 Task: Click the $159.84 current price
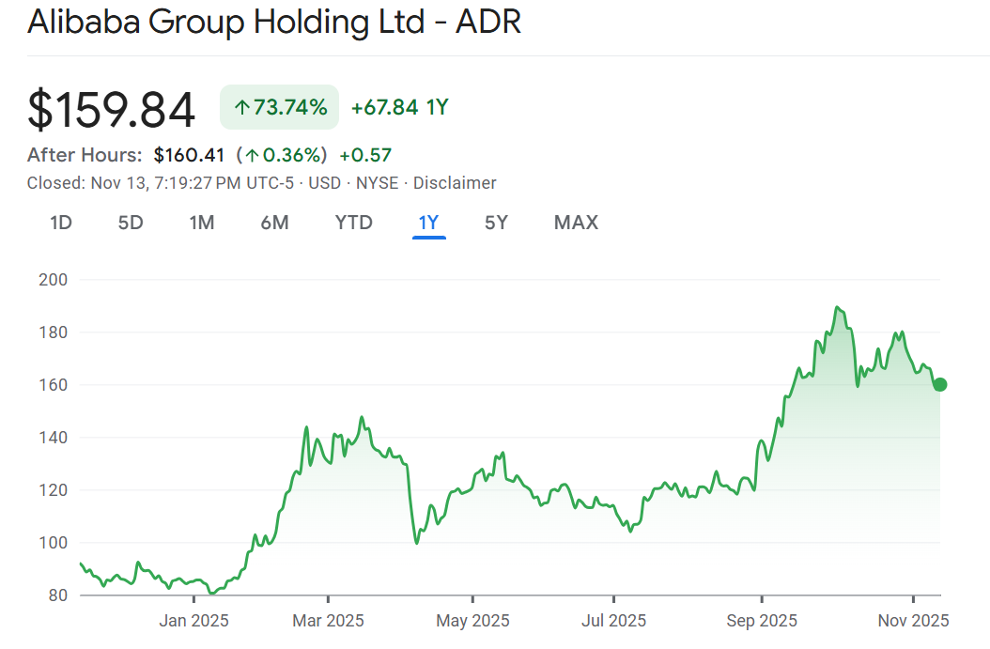112,110
